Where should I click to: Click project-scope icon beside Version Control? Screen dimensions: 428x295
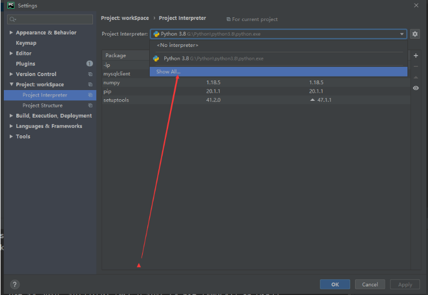(x=90, y=74)
